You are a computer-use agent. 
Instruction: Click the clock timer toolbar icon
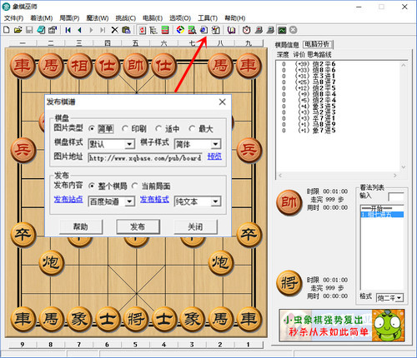[247, 30]
